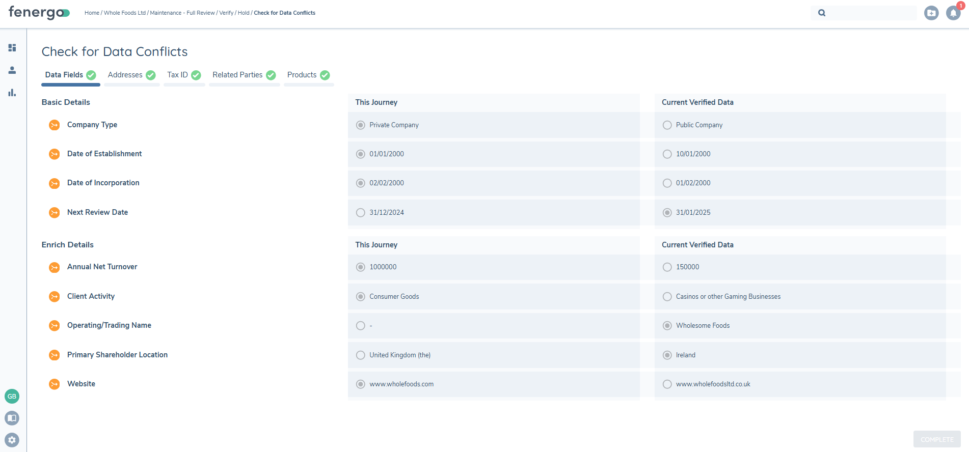Switch to the Addresses tab
This screenshot has width=969, height=452.
125,75
